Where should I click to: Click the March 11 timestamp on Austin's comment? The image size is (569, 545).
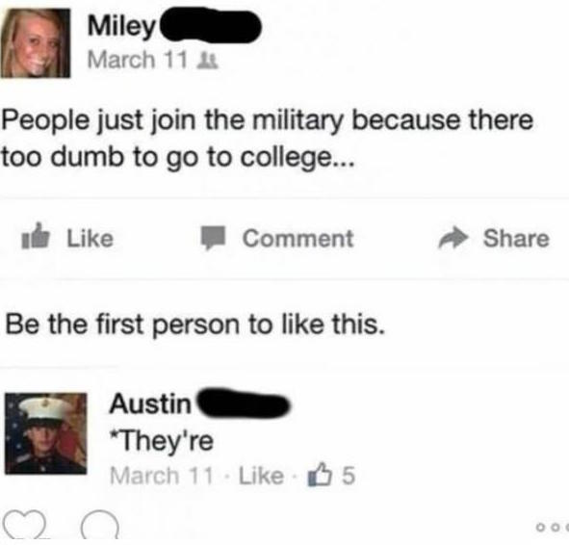click(x=162, y=476)
